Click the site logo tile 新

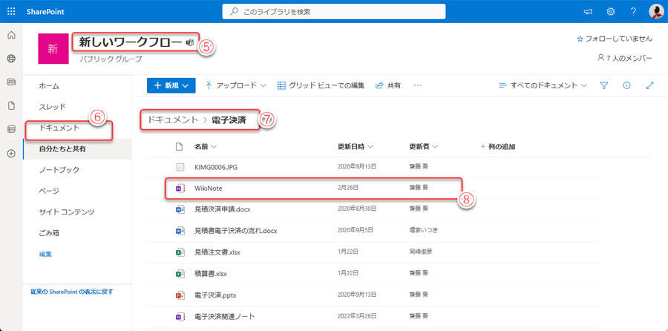click(53, 48)
